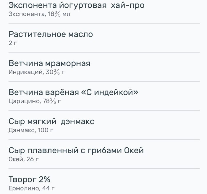This screenshot has height=194, width=207.
Task: Click the Индикаций brand label
Action: pyautogui.click(x=26, y=72)
